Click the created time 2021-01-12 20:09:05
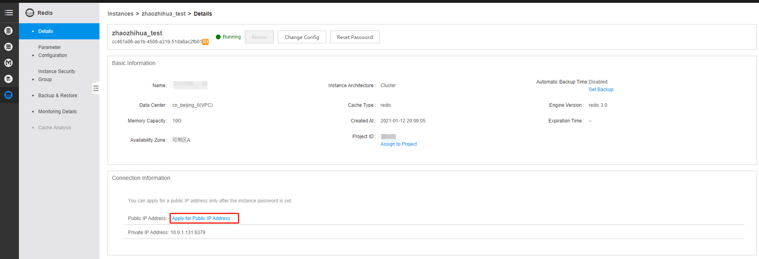The image size is (759, 259). 403,121
